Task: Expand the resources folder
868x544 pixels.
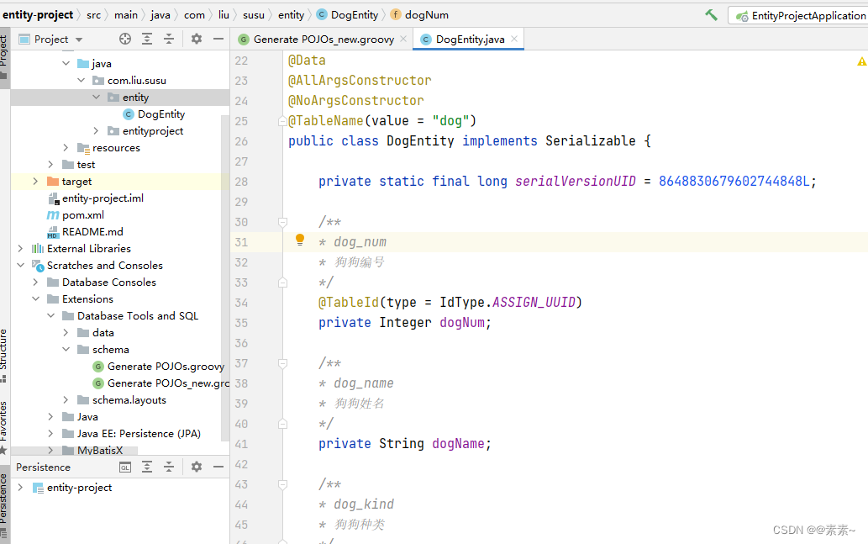Action: (x=66, y=147)
